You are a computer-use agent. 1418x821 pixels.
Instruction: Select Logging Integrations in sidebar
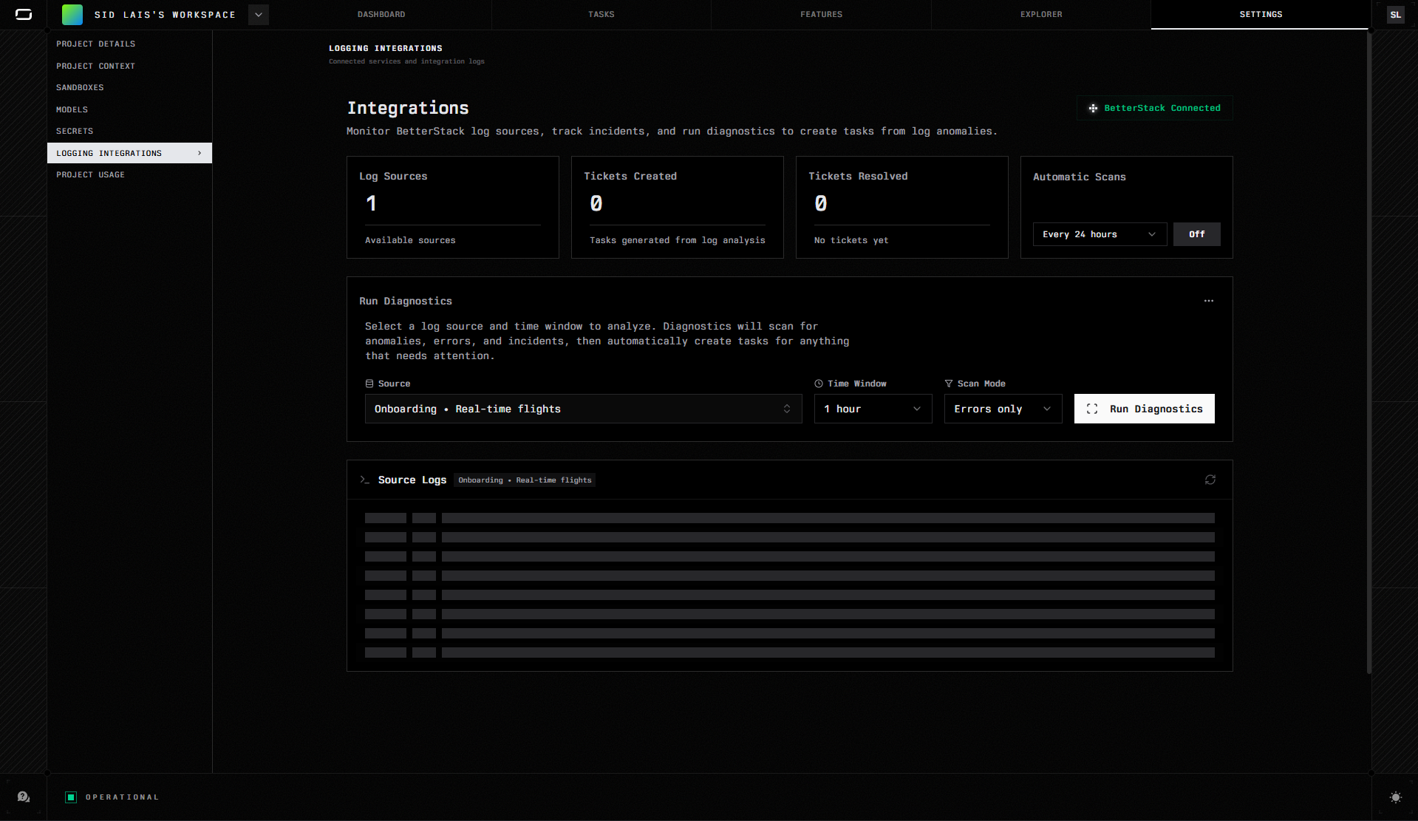pos(129,153)
